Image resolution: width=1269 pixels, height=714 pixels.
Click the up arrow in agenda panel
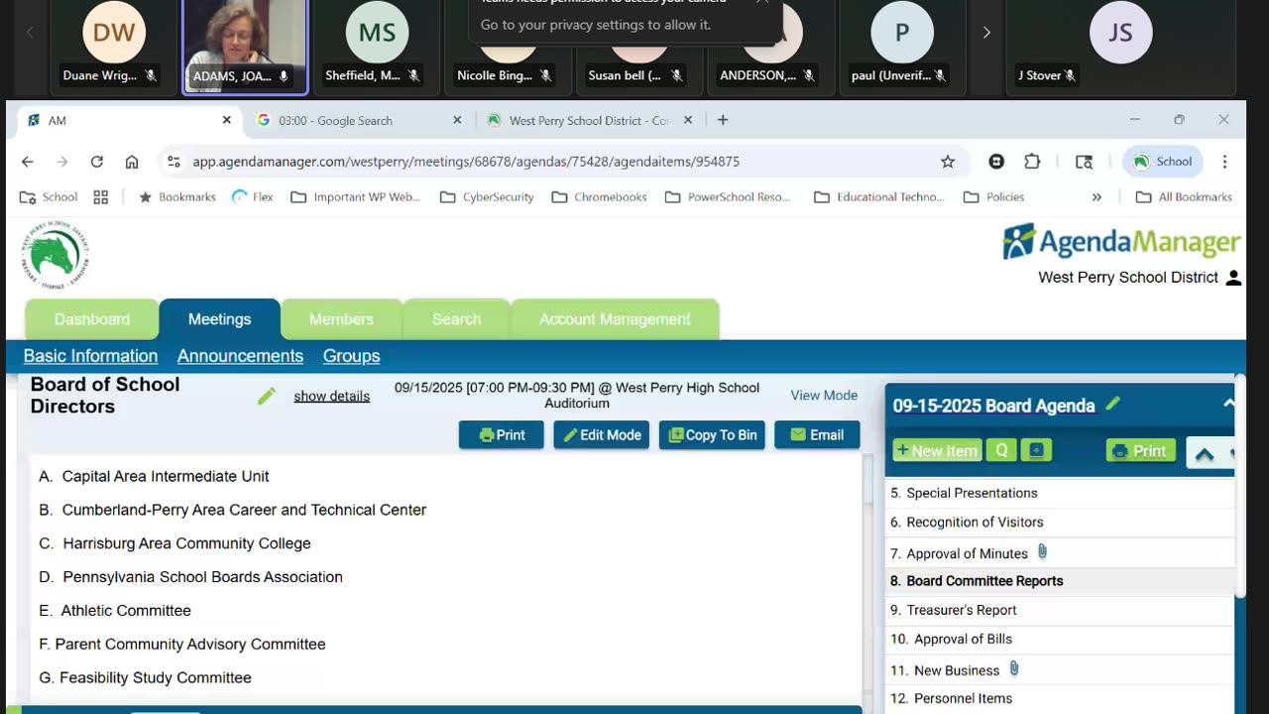click(1205, 454)
